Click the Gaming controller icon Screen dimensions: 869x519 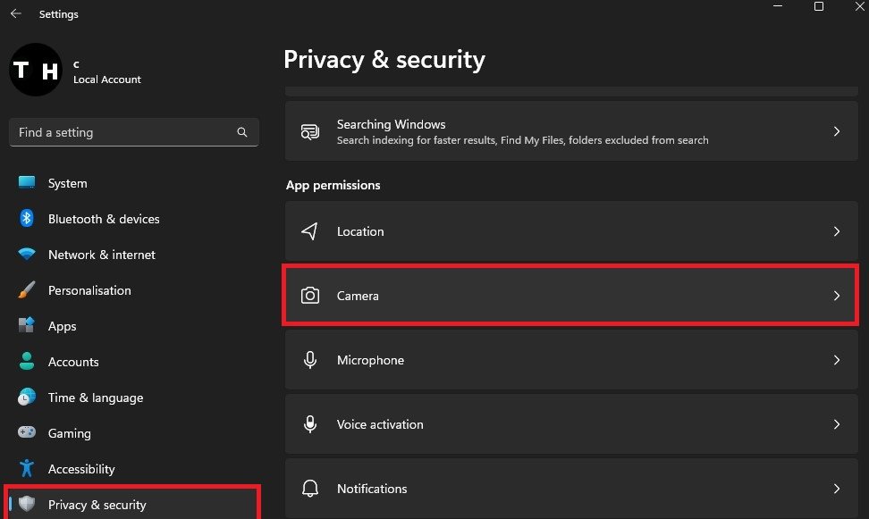click(x=27, y=433)
